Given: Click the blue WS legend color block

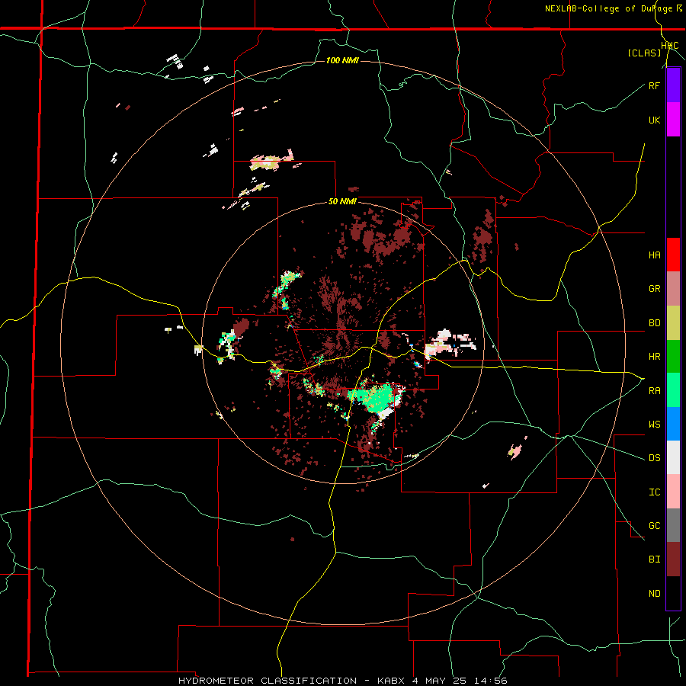Looking at the screenshot, I should (673, 424).
